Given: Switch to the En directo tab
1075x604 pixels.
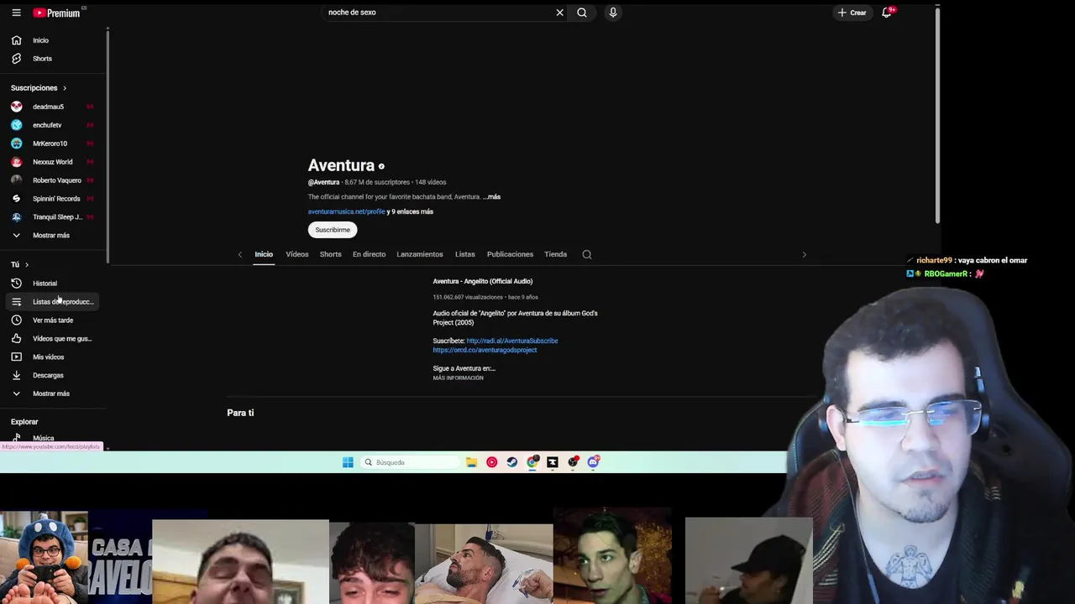Looking at the screenshot, I should [x=369, y=254].
